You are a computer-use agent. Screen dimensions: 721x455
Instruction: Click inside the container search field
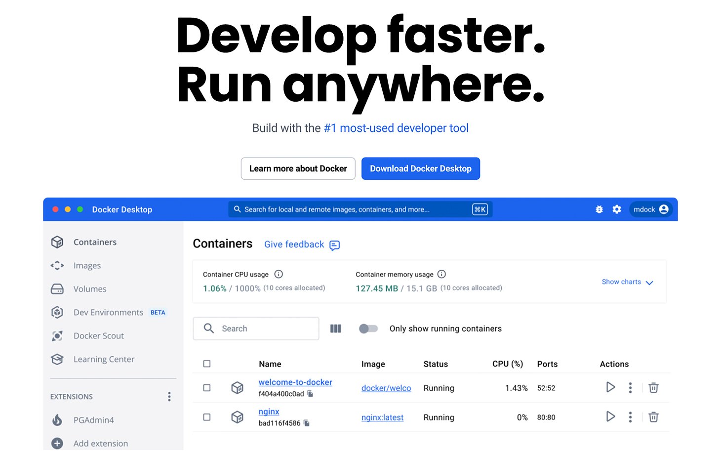click(256, 329)
